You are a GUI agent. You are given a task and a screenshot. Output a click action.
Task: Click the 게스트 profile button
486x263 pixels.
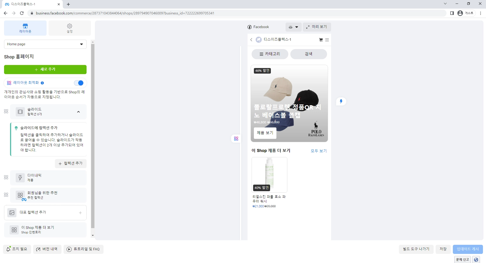pyautogui.click(x=466, y=13)
